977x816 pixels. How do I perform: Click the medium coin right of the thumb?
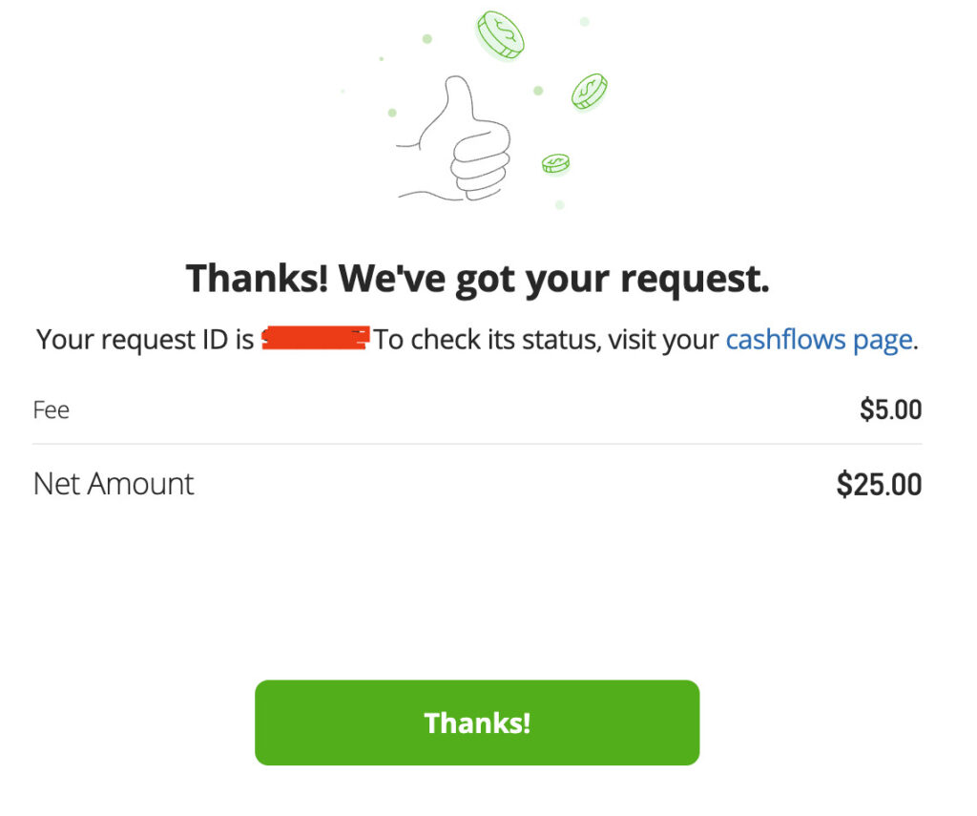coord(590,92)
